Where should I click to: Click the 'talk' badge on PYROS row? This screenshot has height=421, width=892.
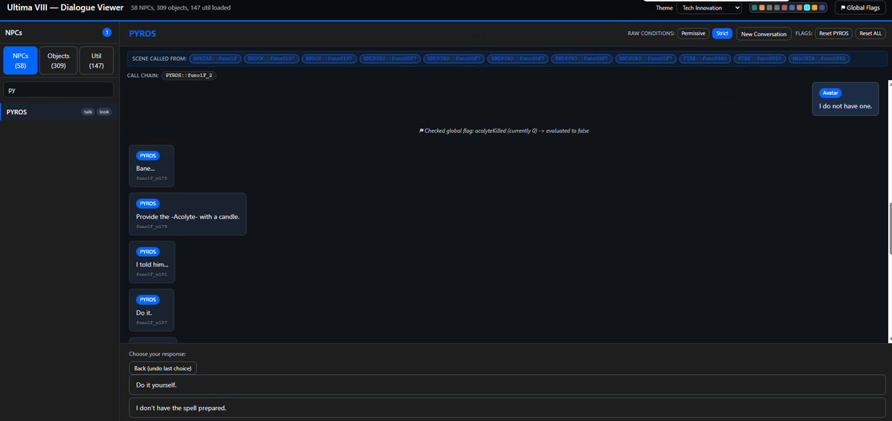pyautogui.click(x=88, y=112)
